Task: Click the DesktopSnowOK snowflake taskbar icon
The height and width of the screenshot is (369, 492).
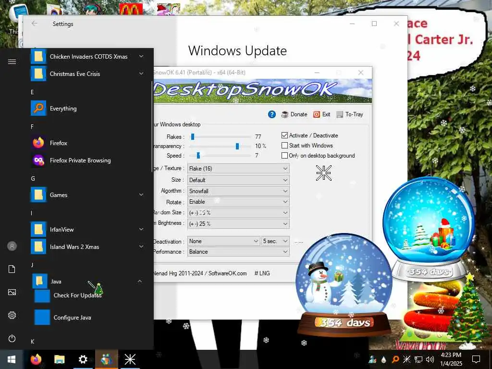Action: click(130, 359)
